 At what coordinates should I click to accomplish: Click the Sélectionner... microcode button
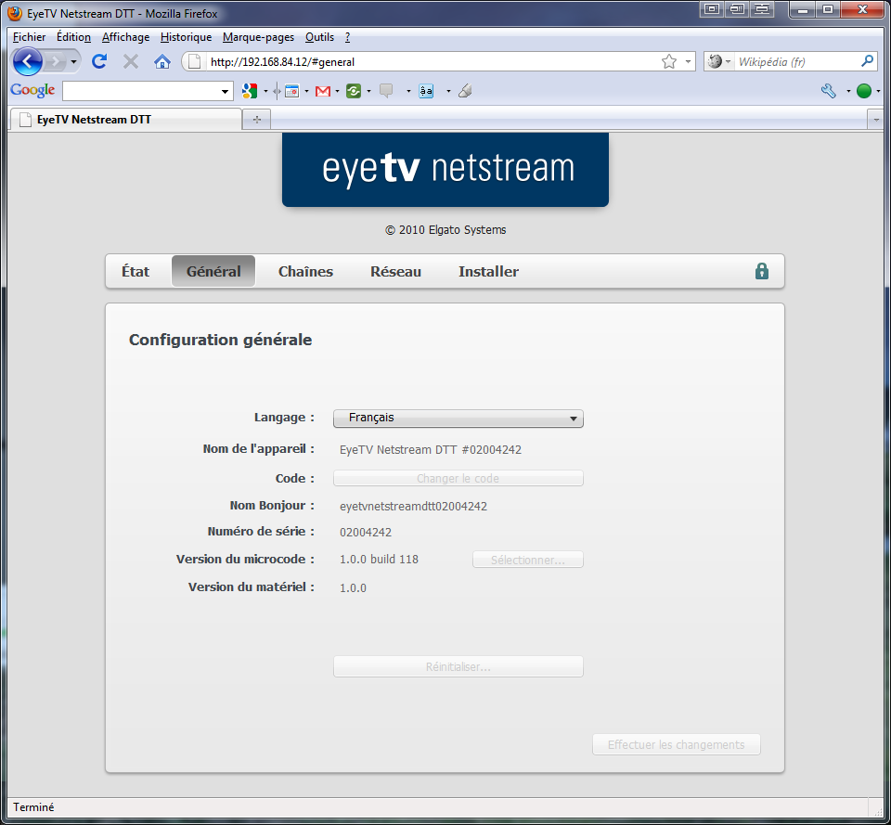528,560
